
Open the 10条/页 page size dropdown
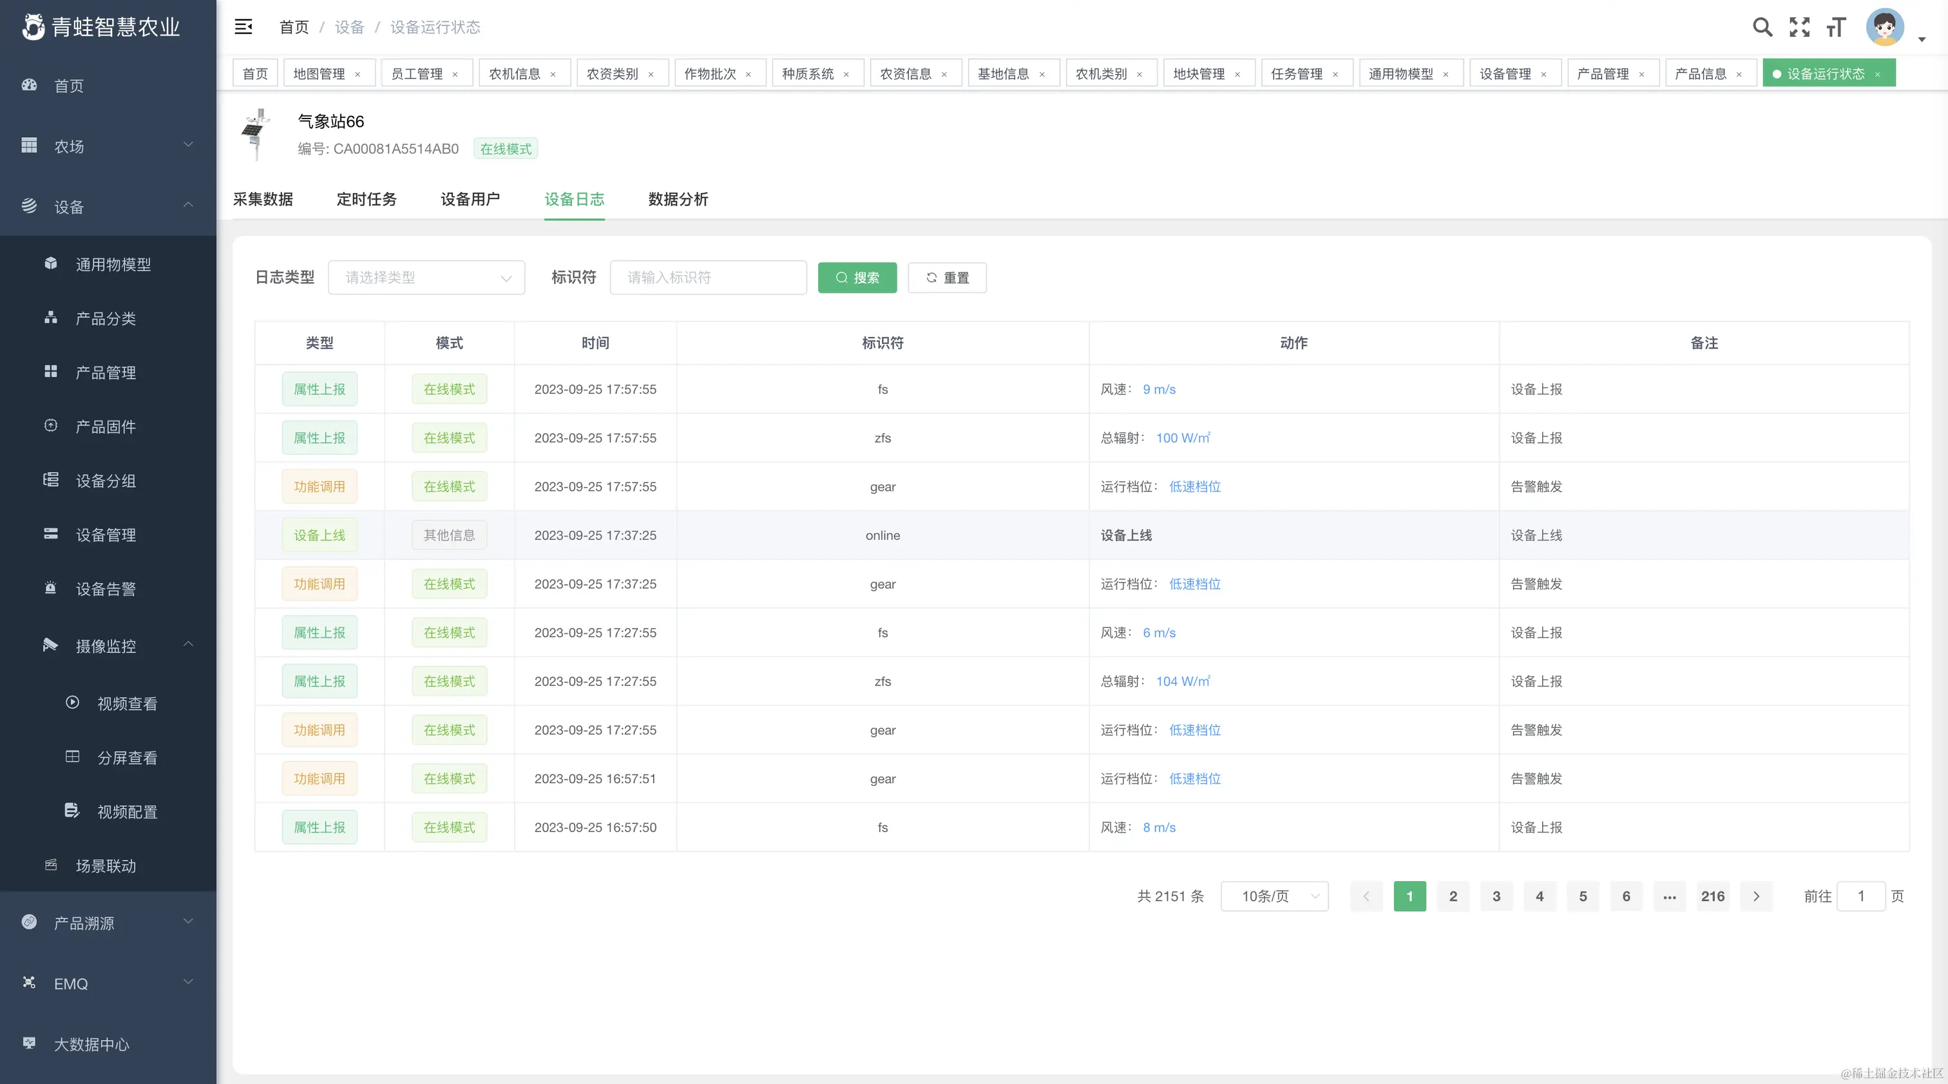pyautogui.click(x=1274, y=896)
